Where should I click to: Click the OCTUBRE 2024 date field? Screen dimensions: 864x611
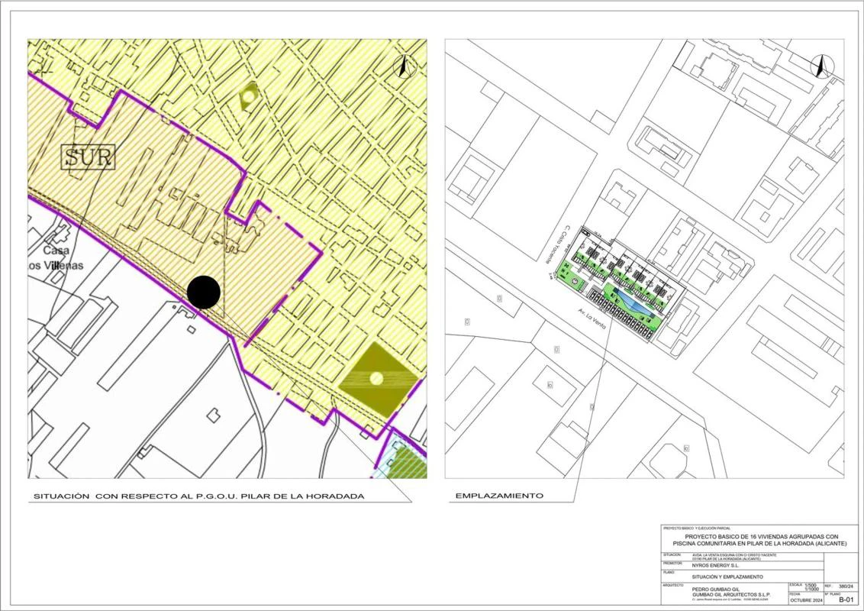804,600
